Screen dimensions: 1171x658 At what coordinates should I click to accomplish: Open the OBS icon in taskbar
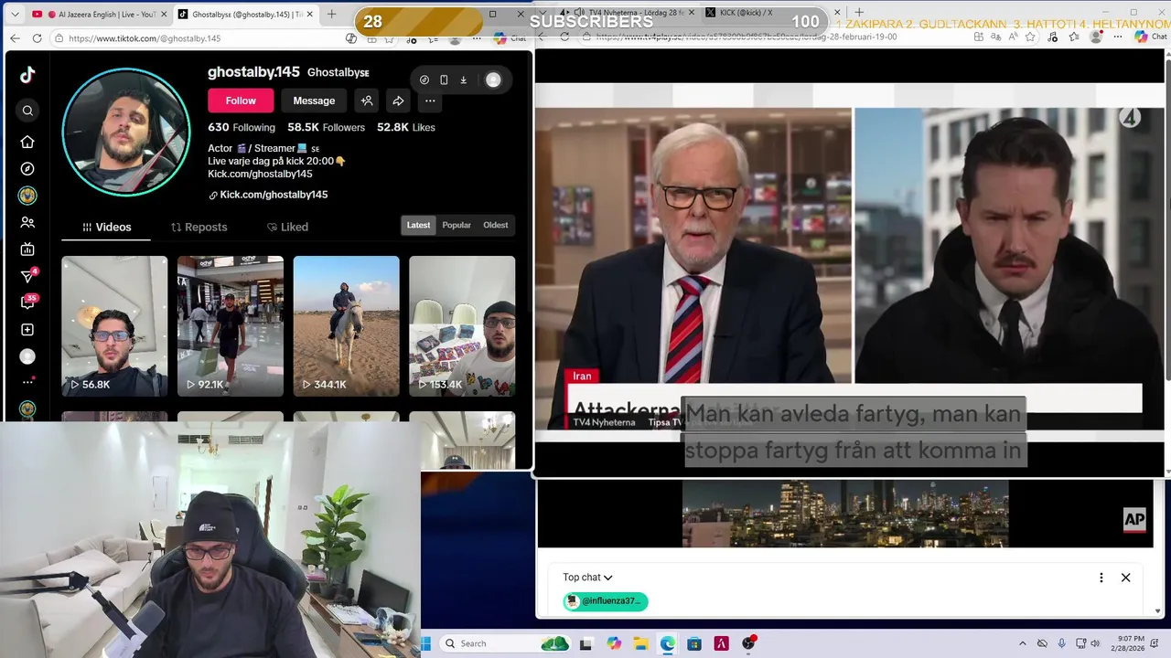pyautogui.click(x=748, y=643)
